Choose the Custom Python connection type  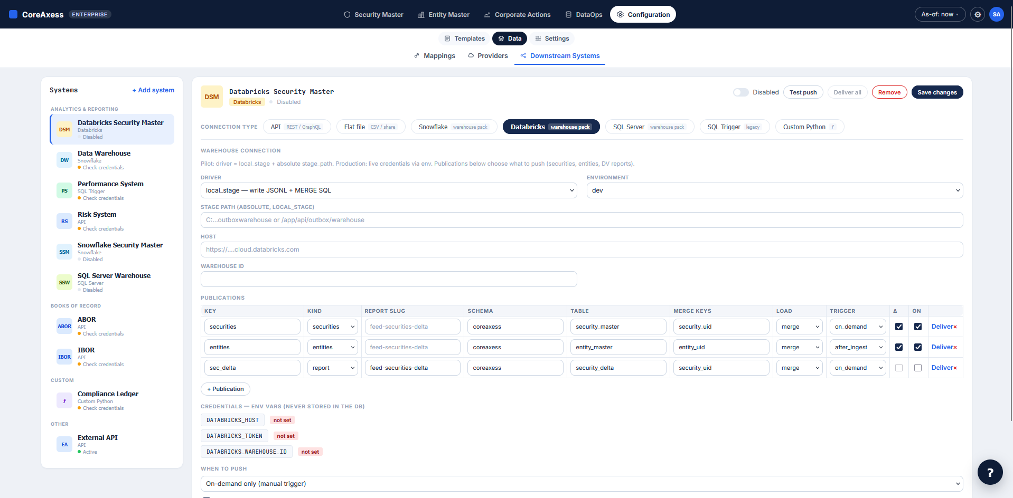809,127
